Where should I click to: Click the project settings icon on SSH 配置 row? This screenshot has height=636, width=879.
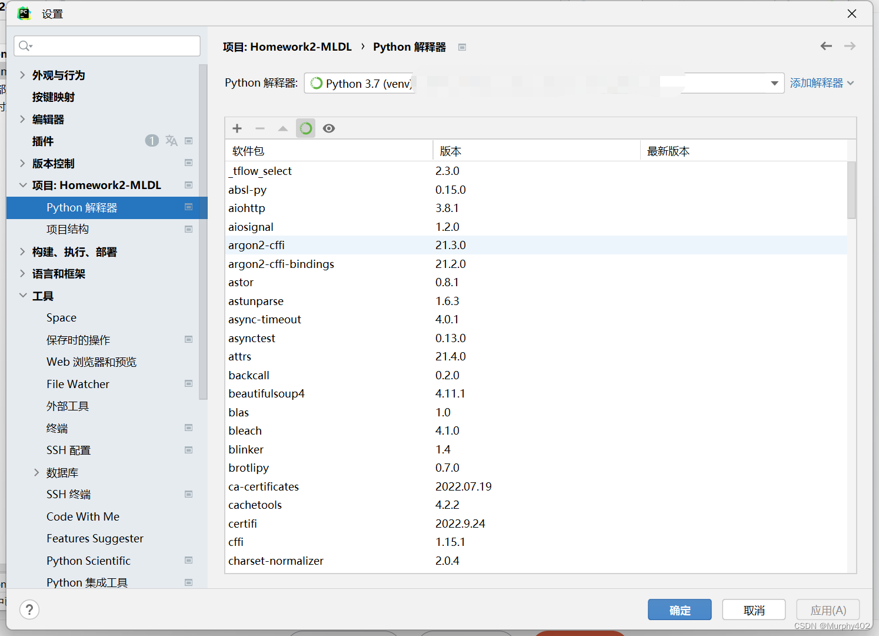(189, 450)
